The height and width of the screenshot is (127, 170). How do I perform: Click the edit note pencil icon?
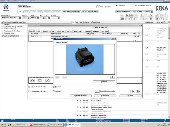click(139, 92)
